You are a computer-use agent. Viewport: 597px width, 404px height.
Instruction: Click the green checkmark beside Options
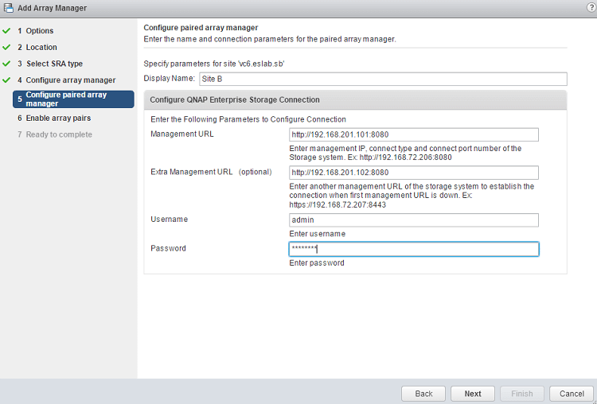[6, 31]
